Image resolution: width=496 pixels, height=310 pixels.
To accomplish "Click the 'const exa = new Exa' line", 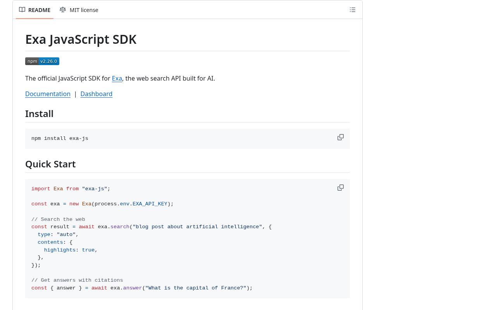I will (x=103, y=204).
